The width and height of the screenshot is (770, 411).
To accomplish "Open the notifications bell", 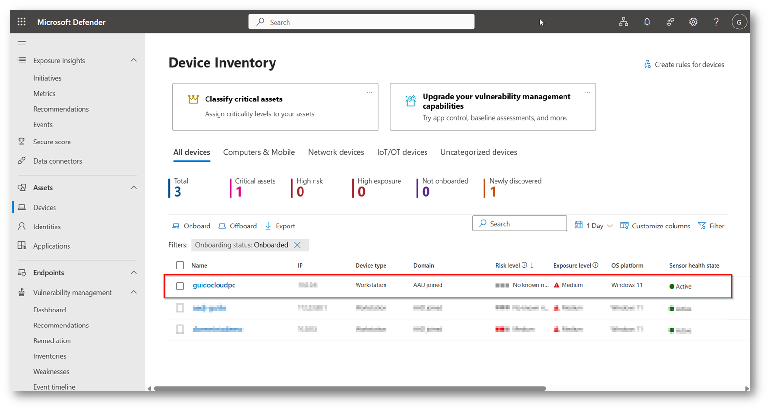I will (x=647, y=22).
